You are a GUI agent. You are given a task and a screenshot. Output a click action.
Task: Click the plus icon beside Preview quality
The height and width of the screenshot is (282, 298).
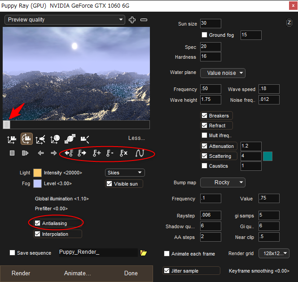coord(132,20)
